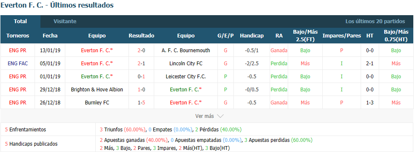Select the Total tab
Viewport: 415px width, 152px height.
coord(20,21)
